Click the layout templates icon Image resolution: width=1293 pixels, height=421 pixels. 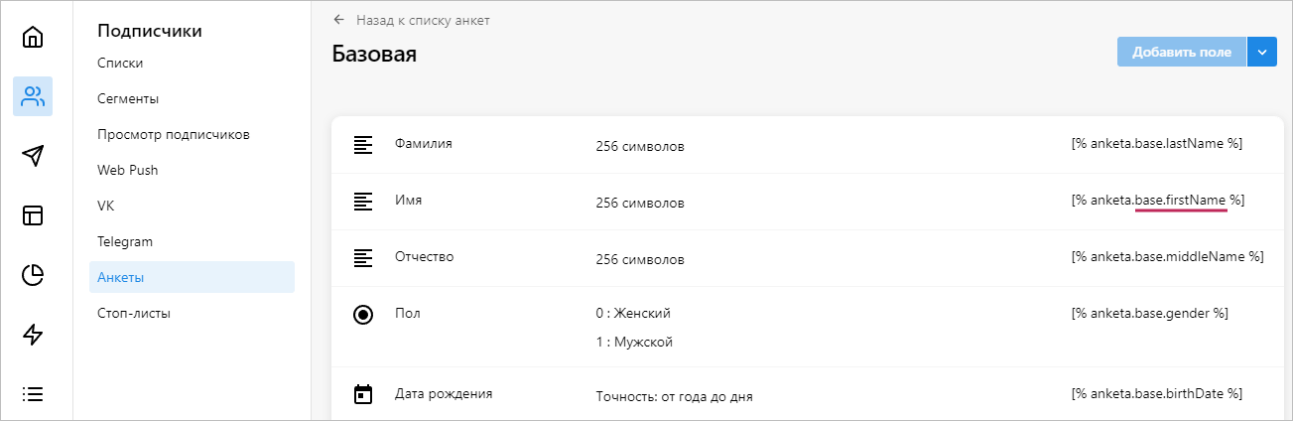(x=33, y=215)
